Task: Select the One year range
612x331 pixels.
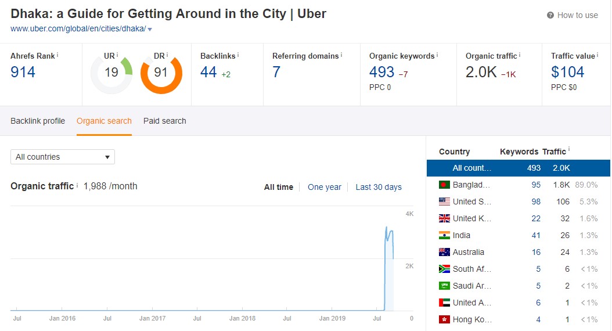Action: (325, 188)
